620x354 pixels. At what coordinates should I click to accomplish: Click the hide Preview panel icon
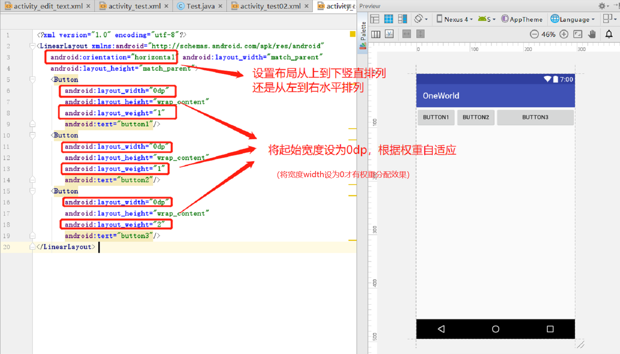(616, 5)
